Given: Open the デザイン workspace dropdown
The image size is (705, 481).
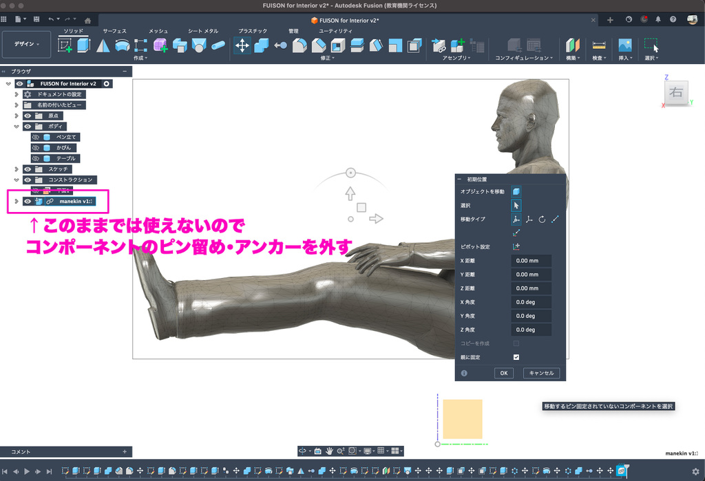Looking at the screenshot, I should pyautogui.click(x=27, y=44).
